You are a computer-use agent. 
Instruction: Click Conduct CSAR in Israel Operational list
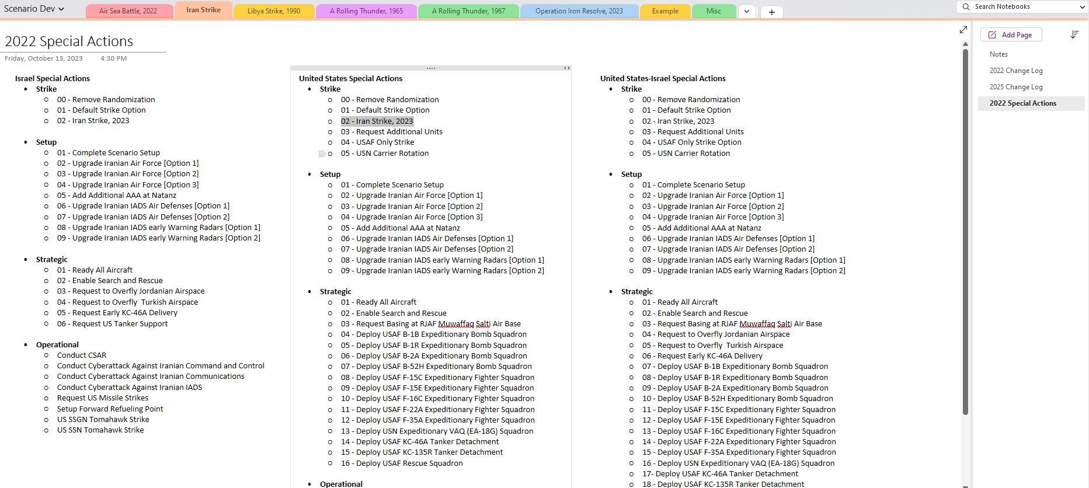tap(82, 355)
